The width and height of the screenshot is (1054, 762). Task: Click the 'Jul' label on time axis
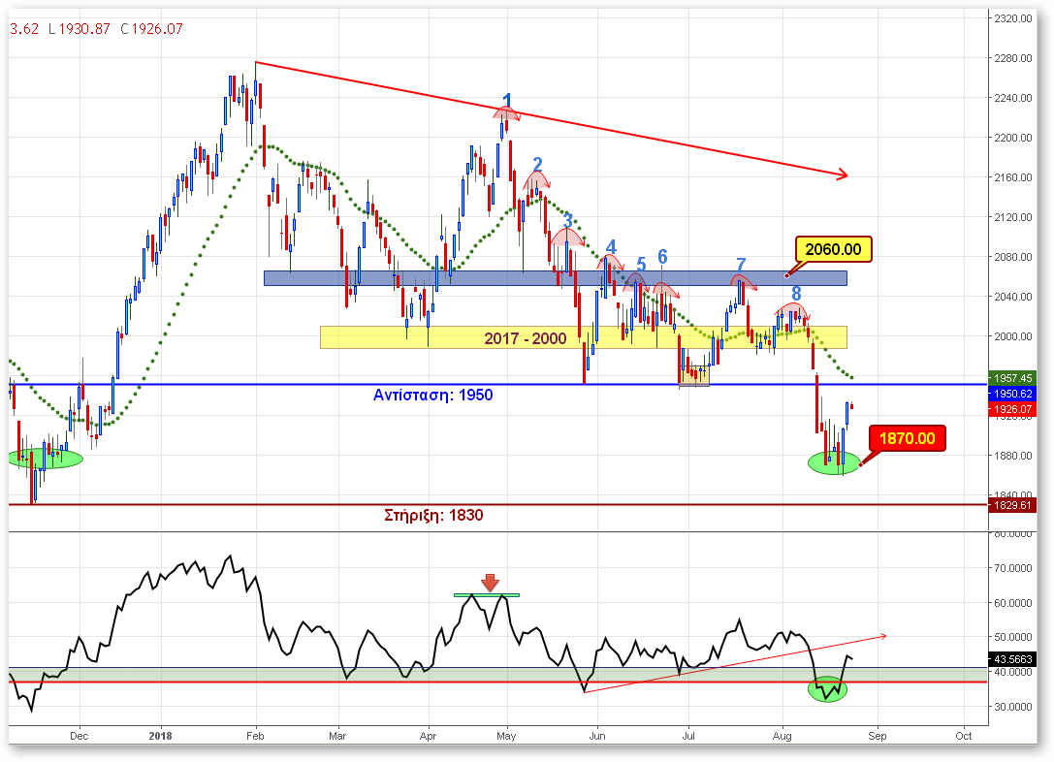(x=688, y=736)
